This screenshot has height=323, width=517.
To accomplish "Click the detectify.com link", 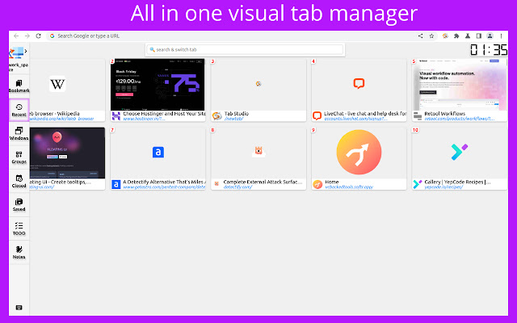I will (x=237, y=187).
